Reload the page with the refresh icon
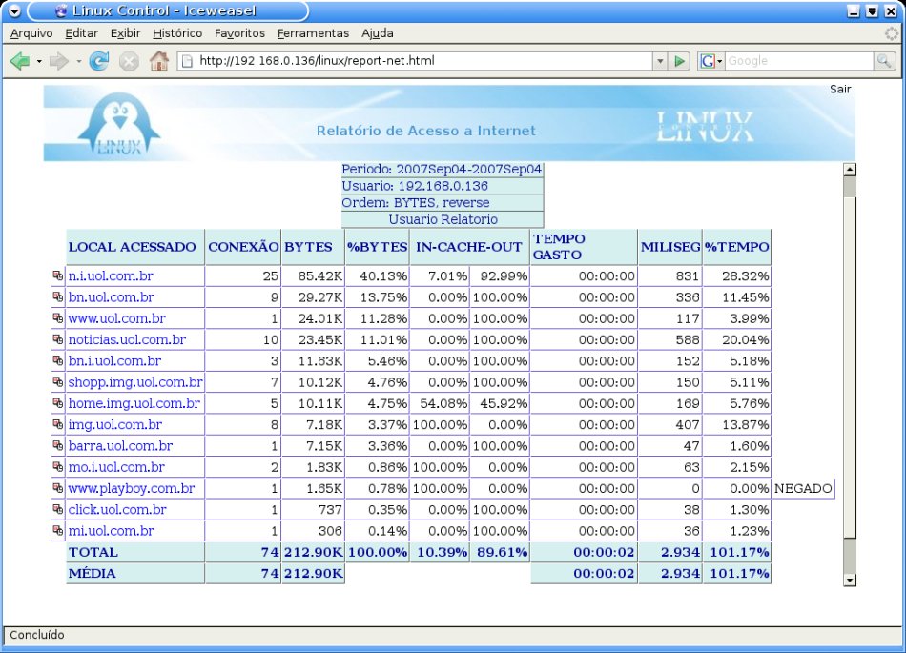 coord(99,61)
